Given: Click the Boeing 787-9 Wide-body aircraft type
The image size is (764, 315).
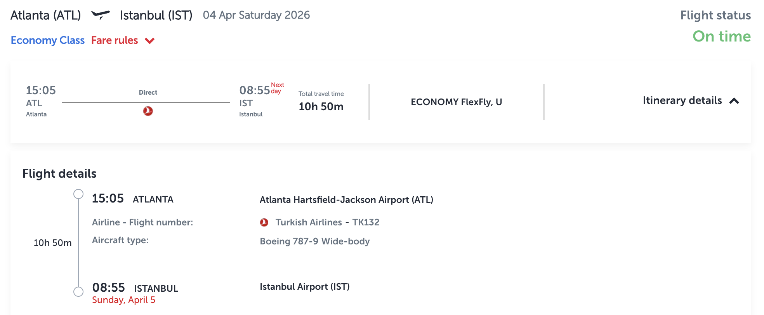Looking at the screenshot, I should click(314, 241).
